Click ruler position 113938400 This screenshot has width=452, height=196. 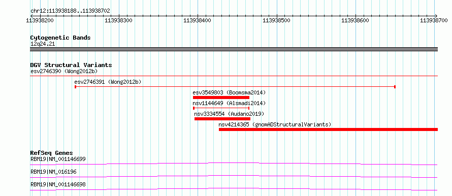pos(198,20)
